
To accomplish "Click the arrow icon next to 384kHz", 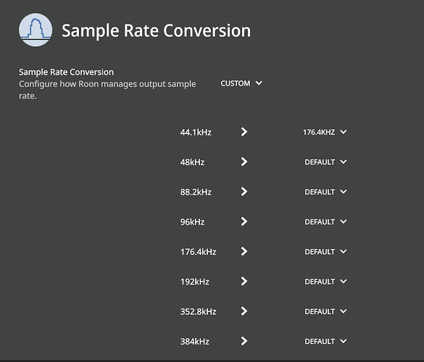I will click(244, 341).
